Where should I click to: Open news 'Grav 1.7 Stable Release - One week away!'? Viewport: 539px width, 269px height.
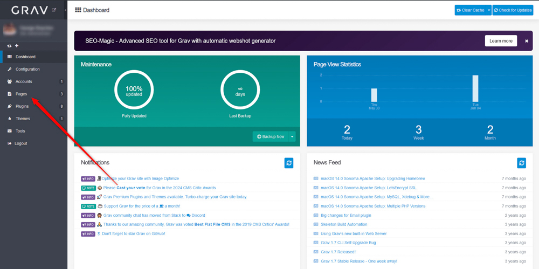[x=359, y=261]
